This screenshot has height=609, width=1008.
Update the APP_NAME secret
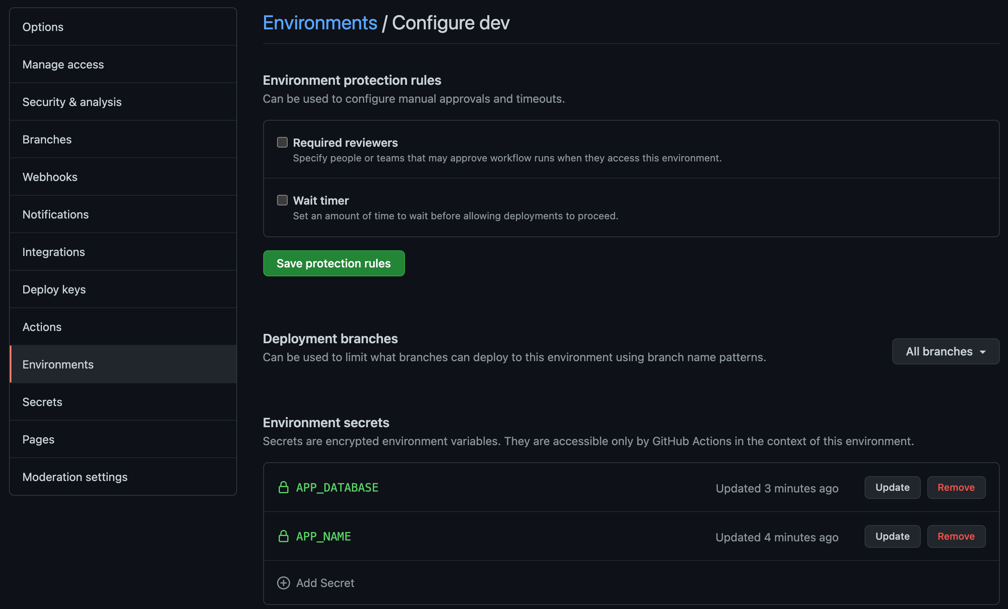[892, 536]
